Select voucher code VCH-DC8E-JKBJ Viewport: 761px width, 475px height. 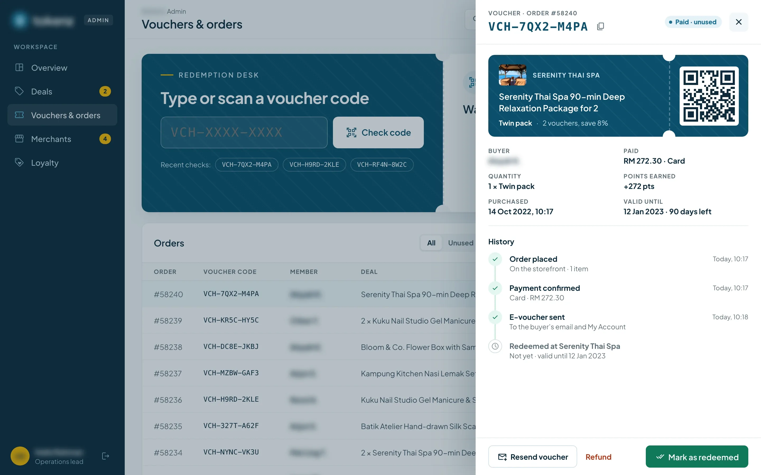(231, 346)
